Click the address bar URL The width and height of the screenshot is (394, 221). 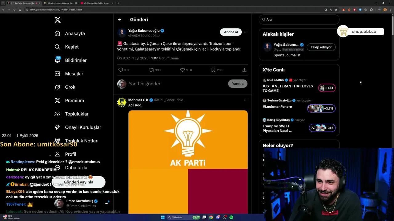(x=56, y=10)
